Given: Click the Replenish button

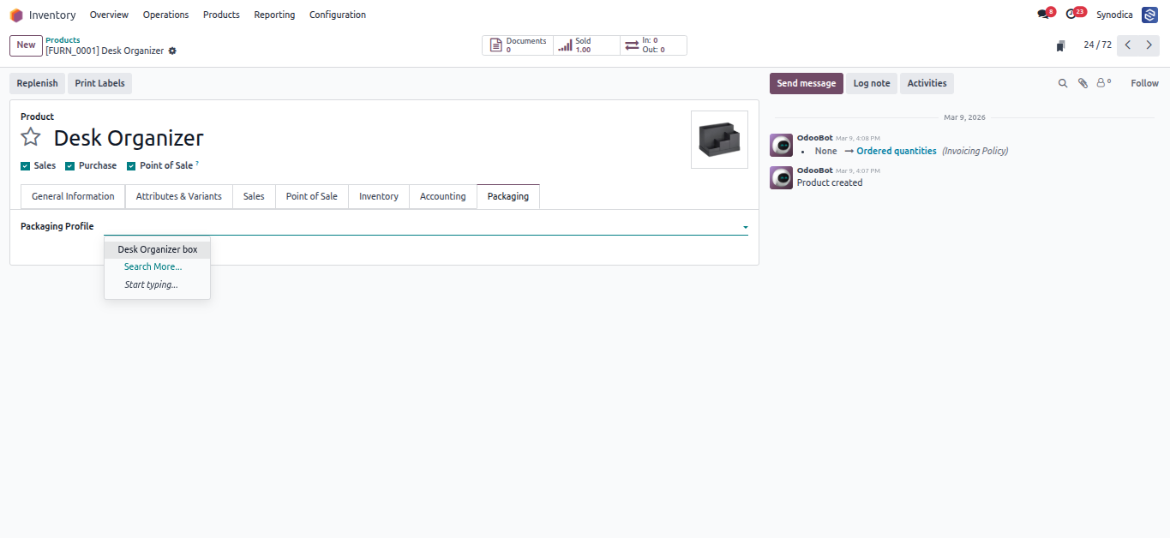Looking at the screenshot, I should pyautogui.click(x=38, y=83).
